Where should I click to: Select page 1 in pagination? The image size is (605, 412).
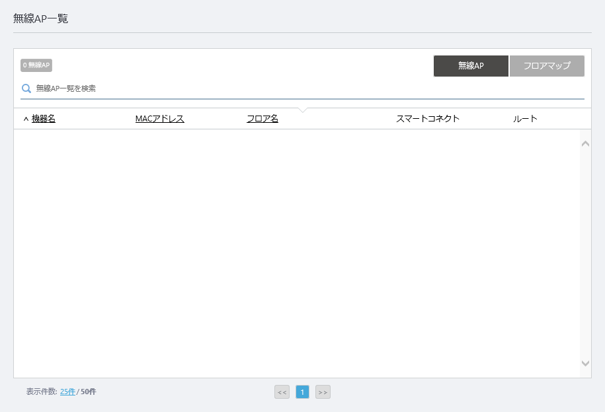(303, 392)
